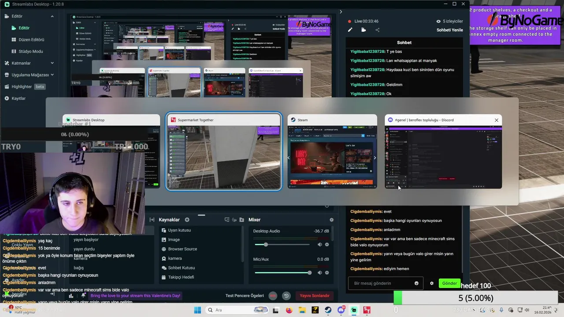The image size is (564, 317).
Task: Click the replay buffer button
Action: 286,296
